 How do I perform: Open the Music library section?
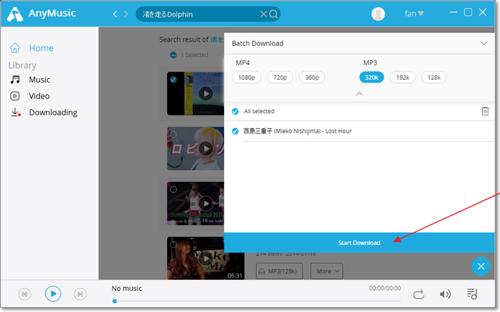click(x=39, y=80)
